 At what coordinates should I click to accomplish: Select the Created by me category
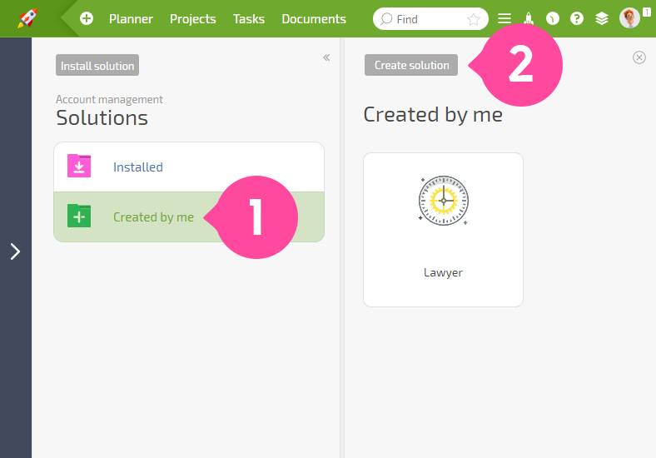189,217
